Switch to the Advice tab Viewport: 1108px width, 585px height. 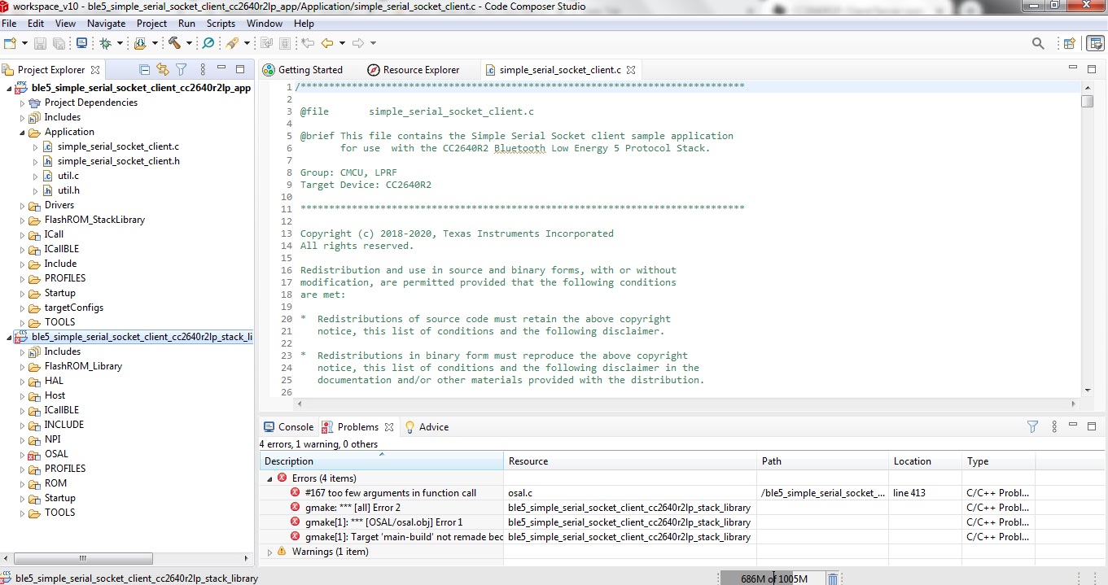(x=427, y=427)
